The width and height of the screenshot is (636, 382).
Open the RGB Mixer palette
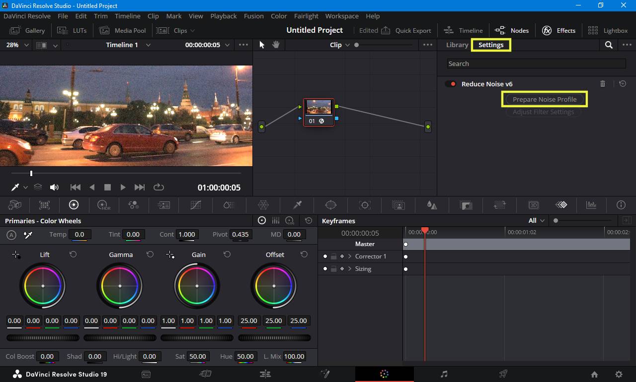133,205
